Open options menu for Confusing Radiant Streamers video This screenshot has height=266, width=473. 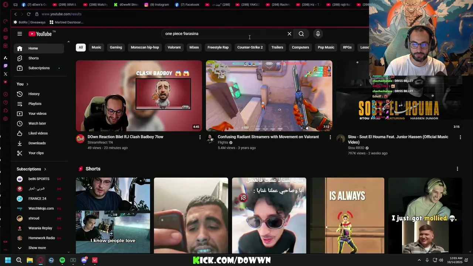pyautogui.click(x=330, y=137)
